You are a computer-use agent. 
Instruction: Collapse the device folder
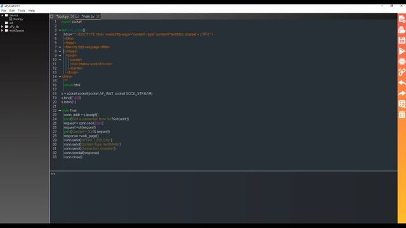pos(2,15)
